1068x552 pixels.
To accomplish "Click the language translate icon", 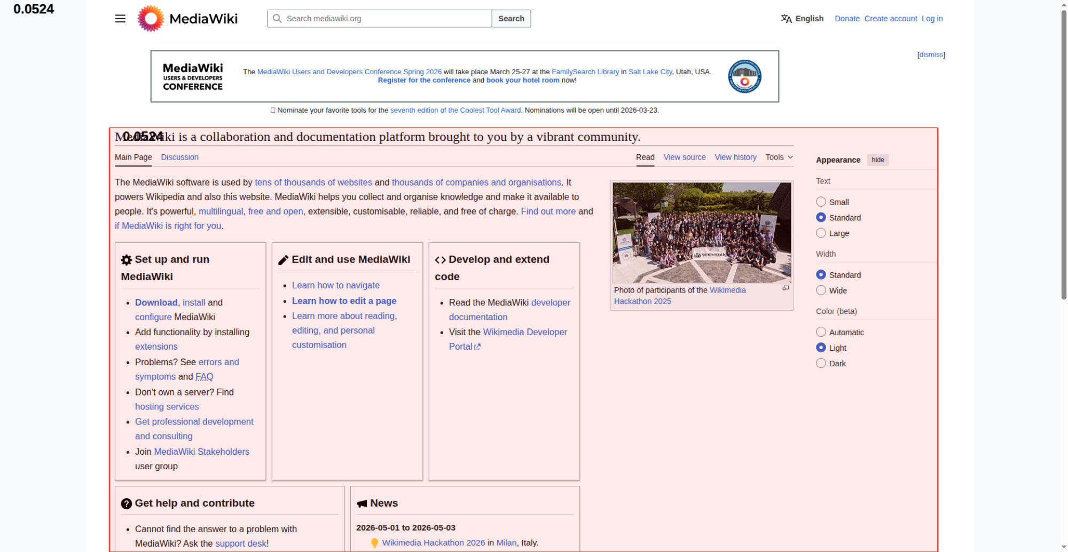I will [x=786, y=19].
